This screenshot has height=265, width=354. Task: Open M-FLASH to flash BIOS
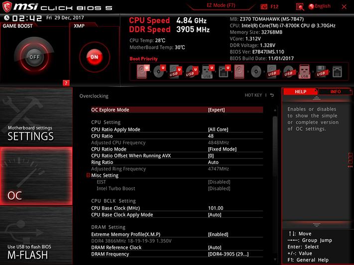[36, 235]
